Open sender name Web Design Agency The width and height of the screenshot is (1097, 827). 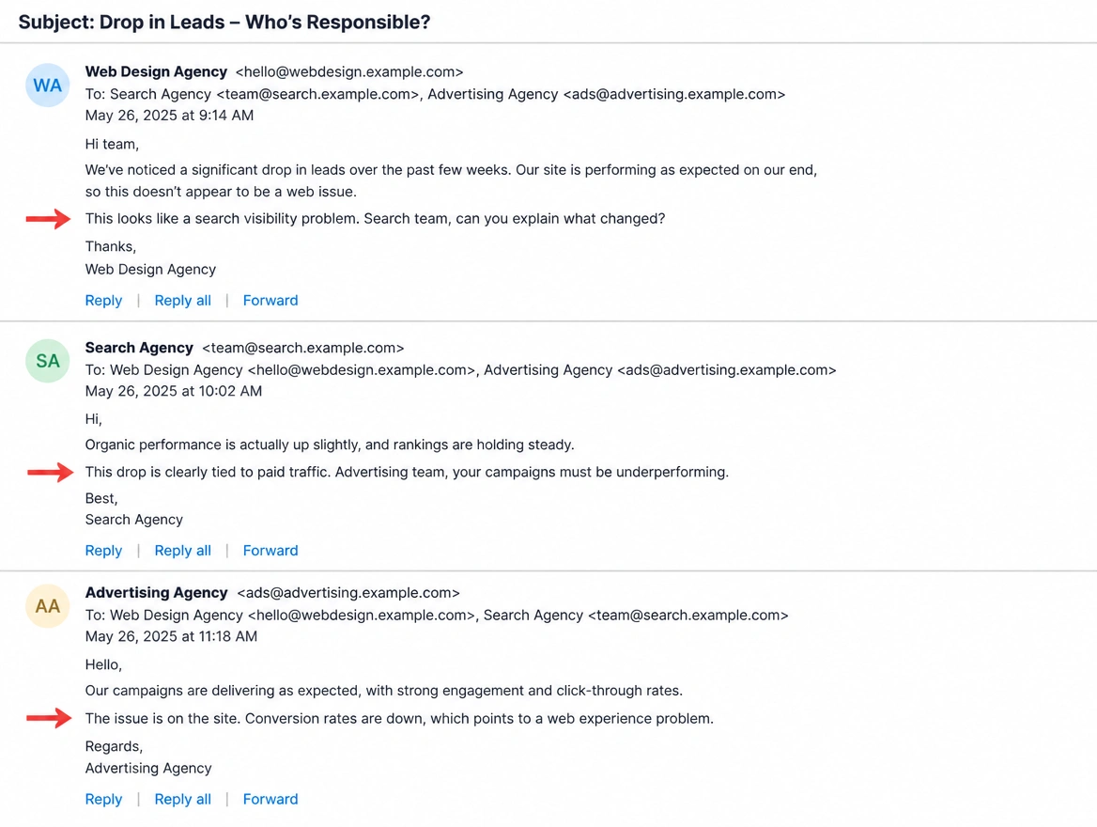tap(156, 71)
